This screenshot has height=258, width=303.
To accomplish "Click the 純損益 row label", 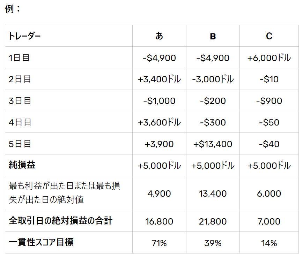I will pos(22,165).
